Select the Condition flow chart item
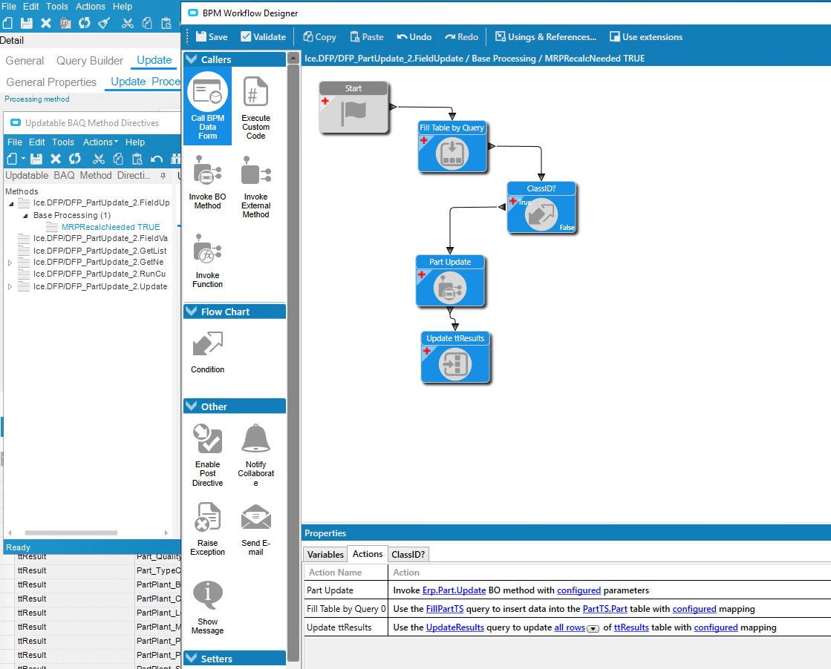The width and height of the screenshot is (831, 669). pos(207,352)
